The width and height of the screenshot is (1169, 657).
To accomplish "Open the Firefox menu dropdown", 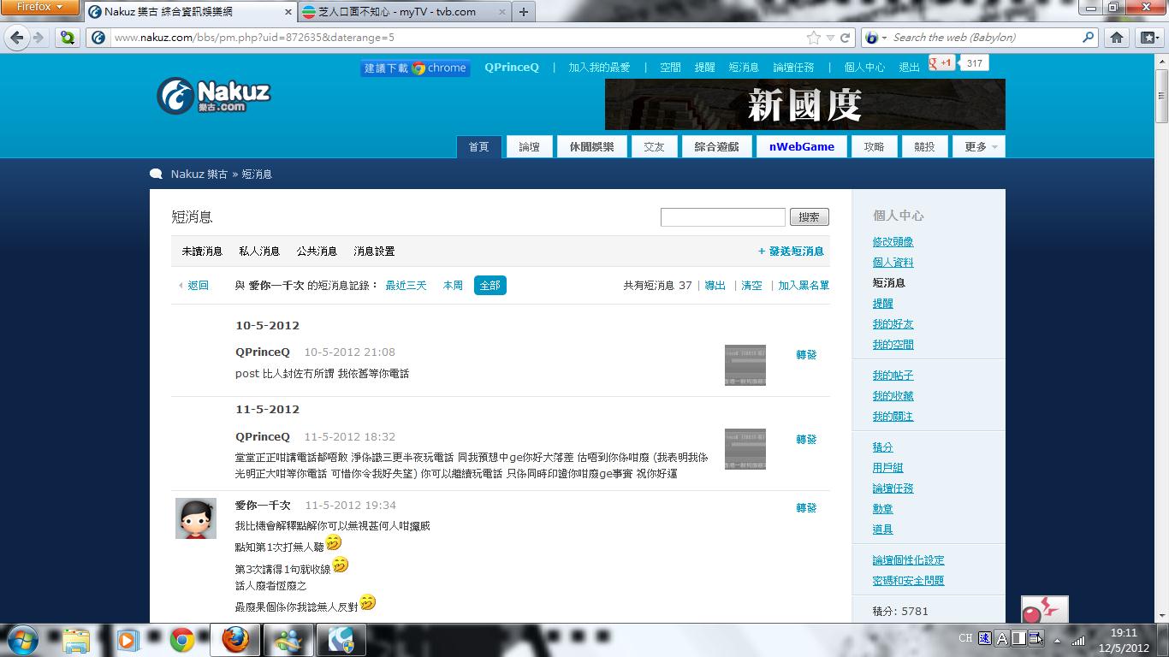I will click(40, 7).
